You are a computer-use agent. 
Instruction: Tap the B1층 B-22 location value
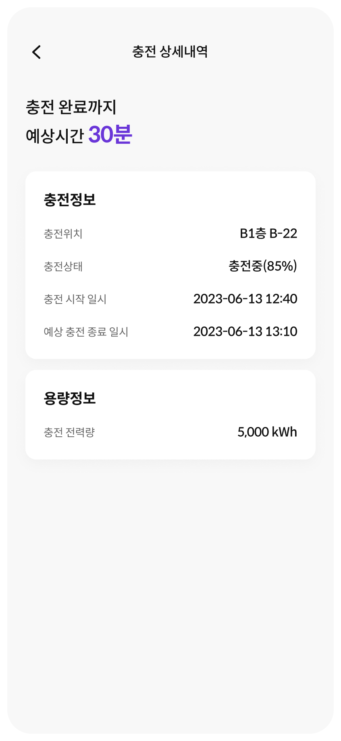[268, 234]
